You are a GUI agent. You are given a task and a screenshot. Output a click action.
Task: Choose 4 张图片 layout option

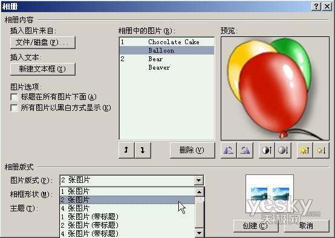(x=127, y=208)
